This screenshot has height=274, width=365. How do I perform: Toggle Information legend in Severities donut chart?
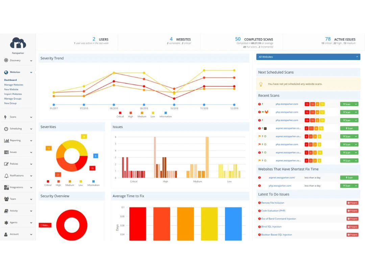click(x=93, y=183)
